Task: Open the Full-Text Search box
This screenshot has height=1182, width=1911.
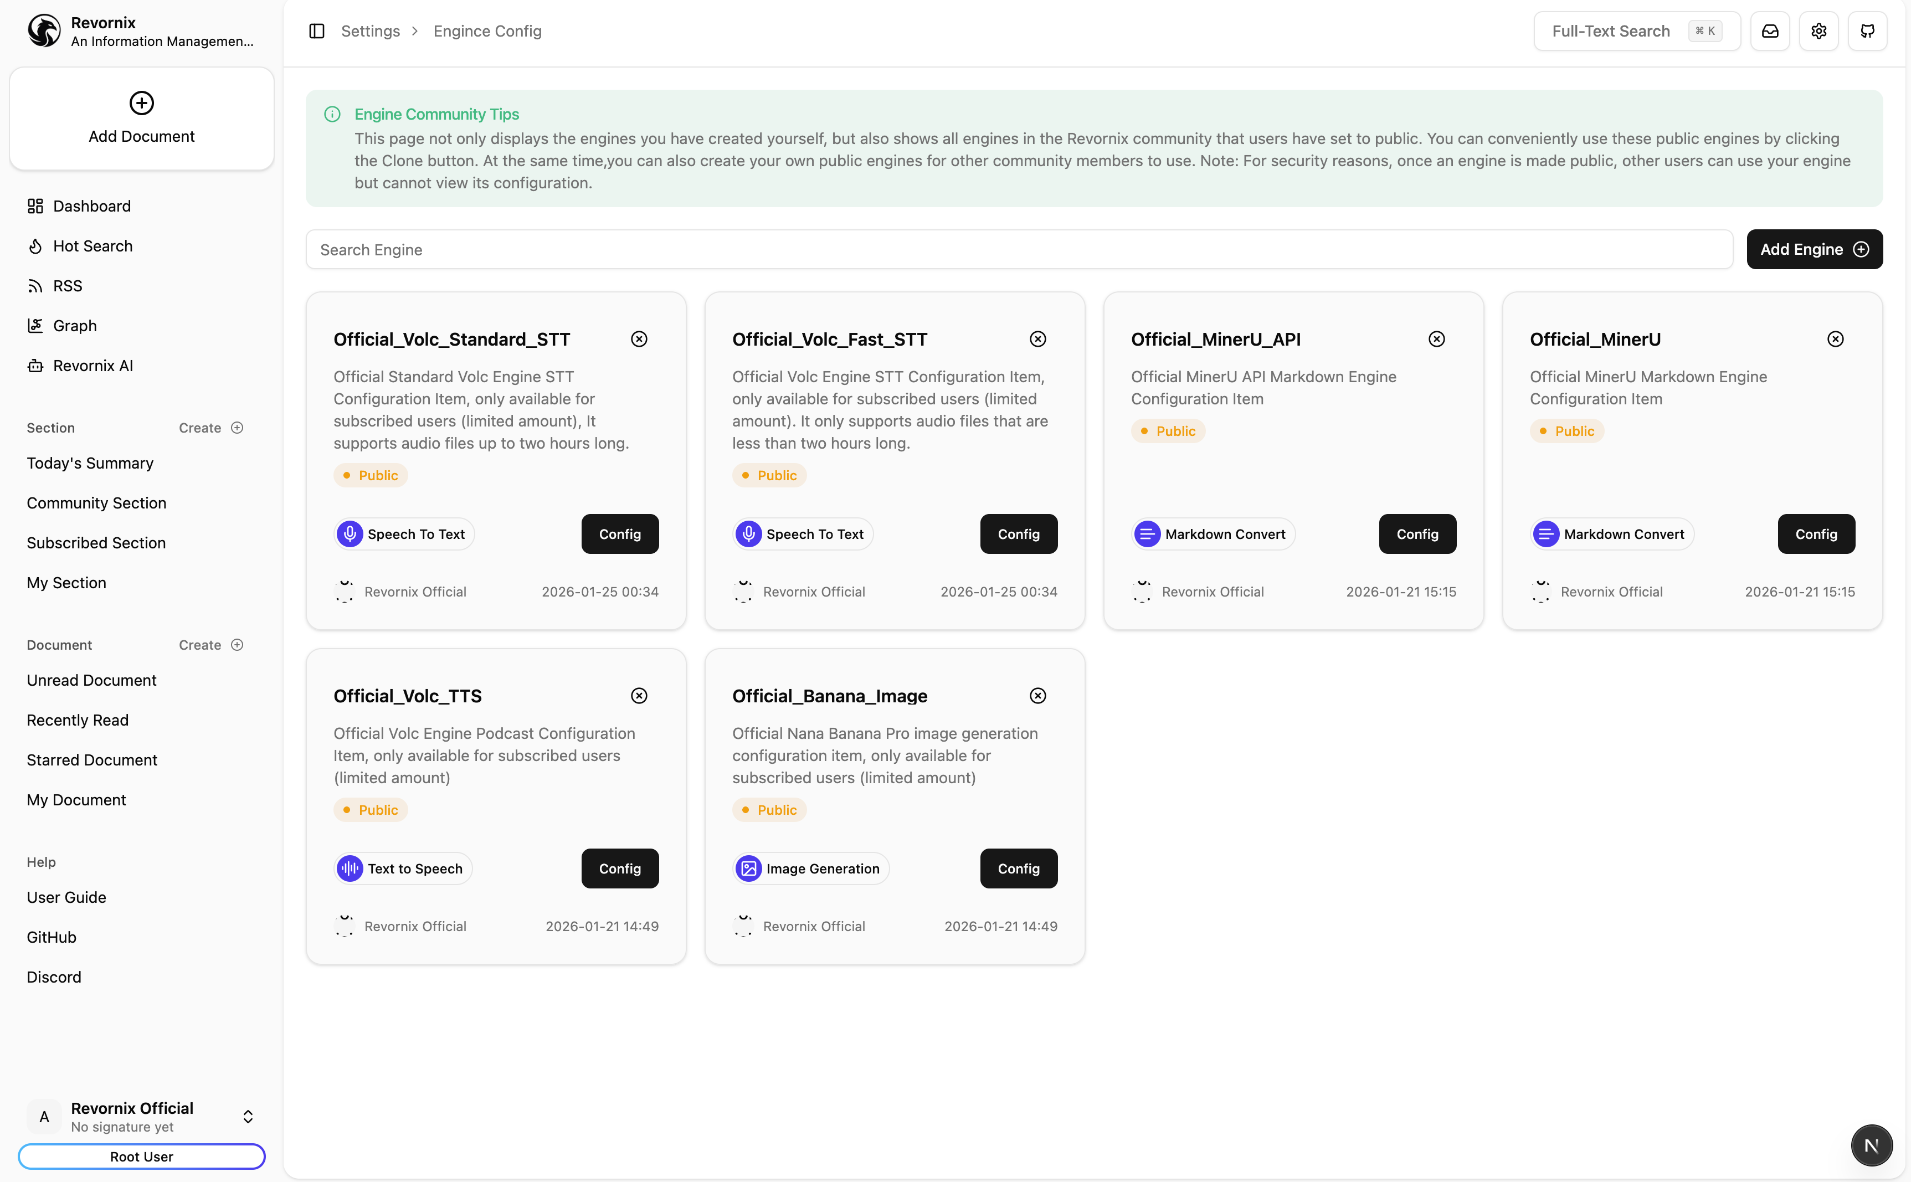Action: tap(1636, 31)
